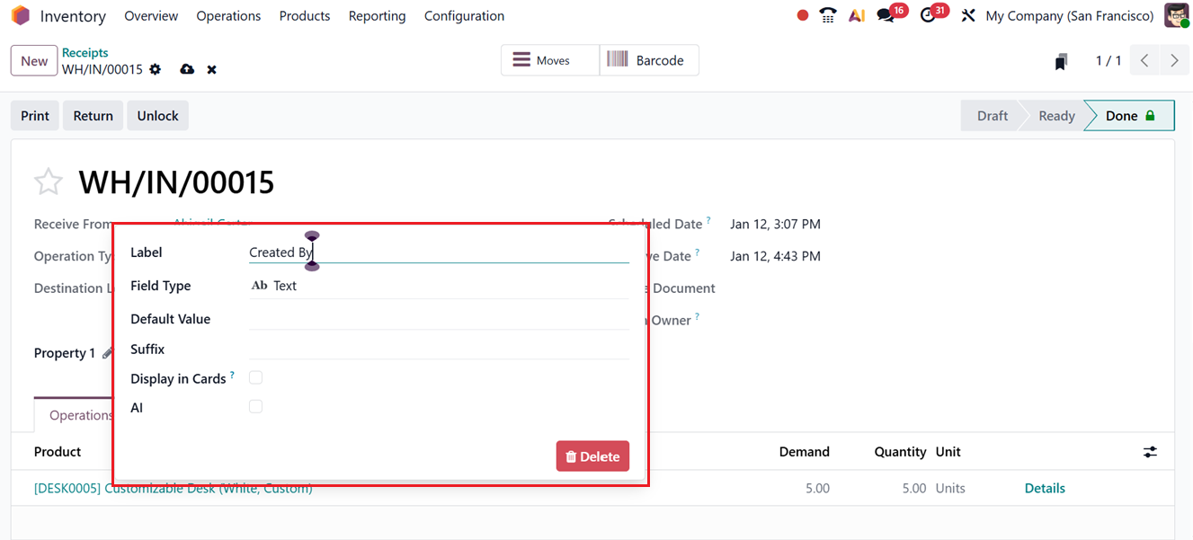Delete the property field
The width and height of the screenshot is (1193, 540).
[592, 456]
